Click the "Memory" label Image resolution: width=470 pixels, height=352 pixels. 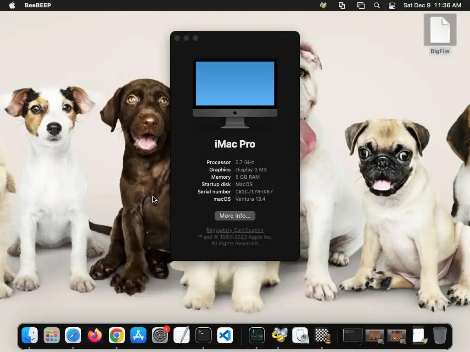(x=221, y=177)
